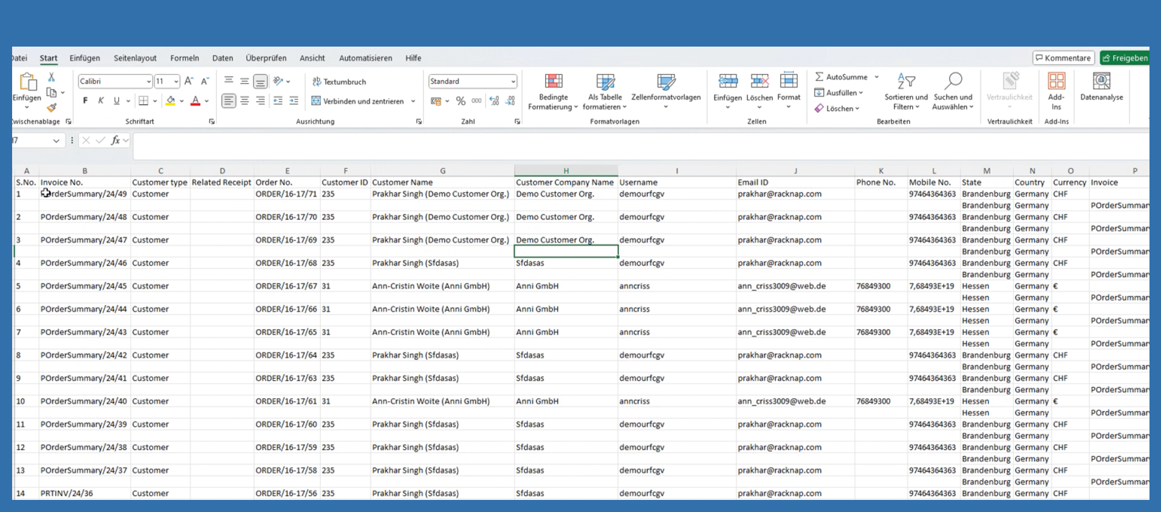Switch to the Formeln ribbon tab
Viewport: 1161px width, 512px height.
[185, 58]
